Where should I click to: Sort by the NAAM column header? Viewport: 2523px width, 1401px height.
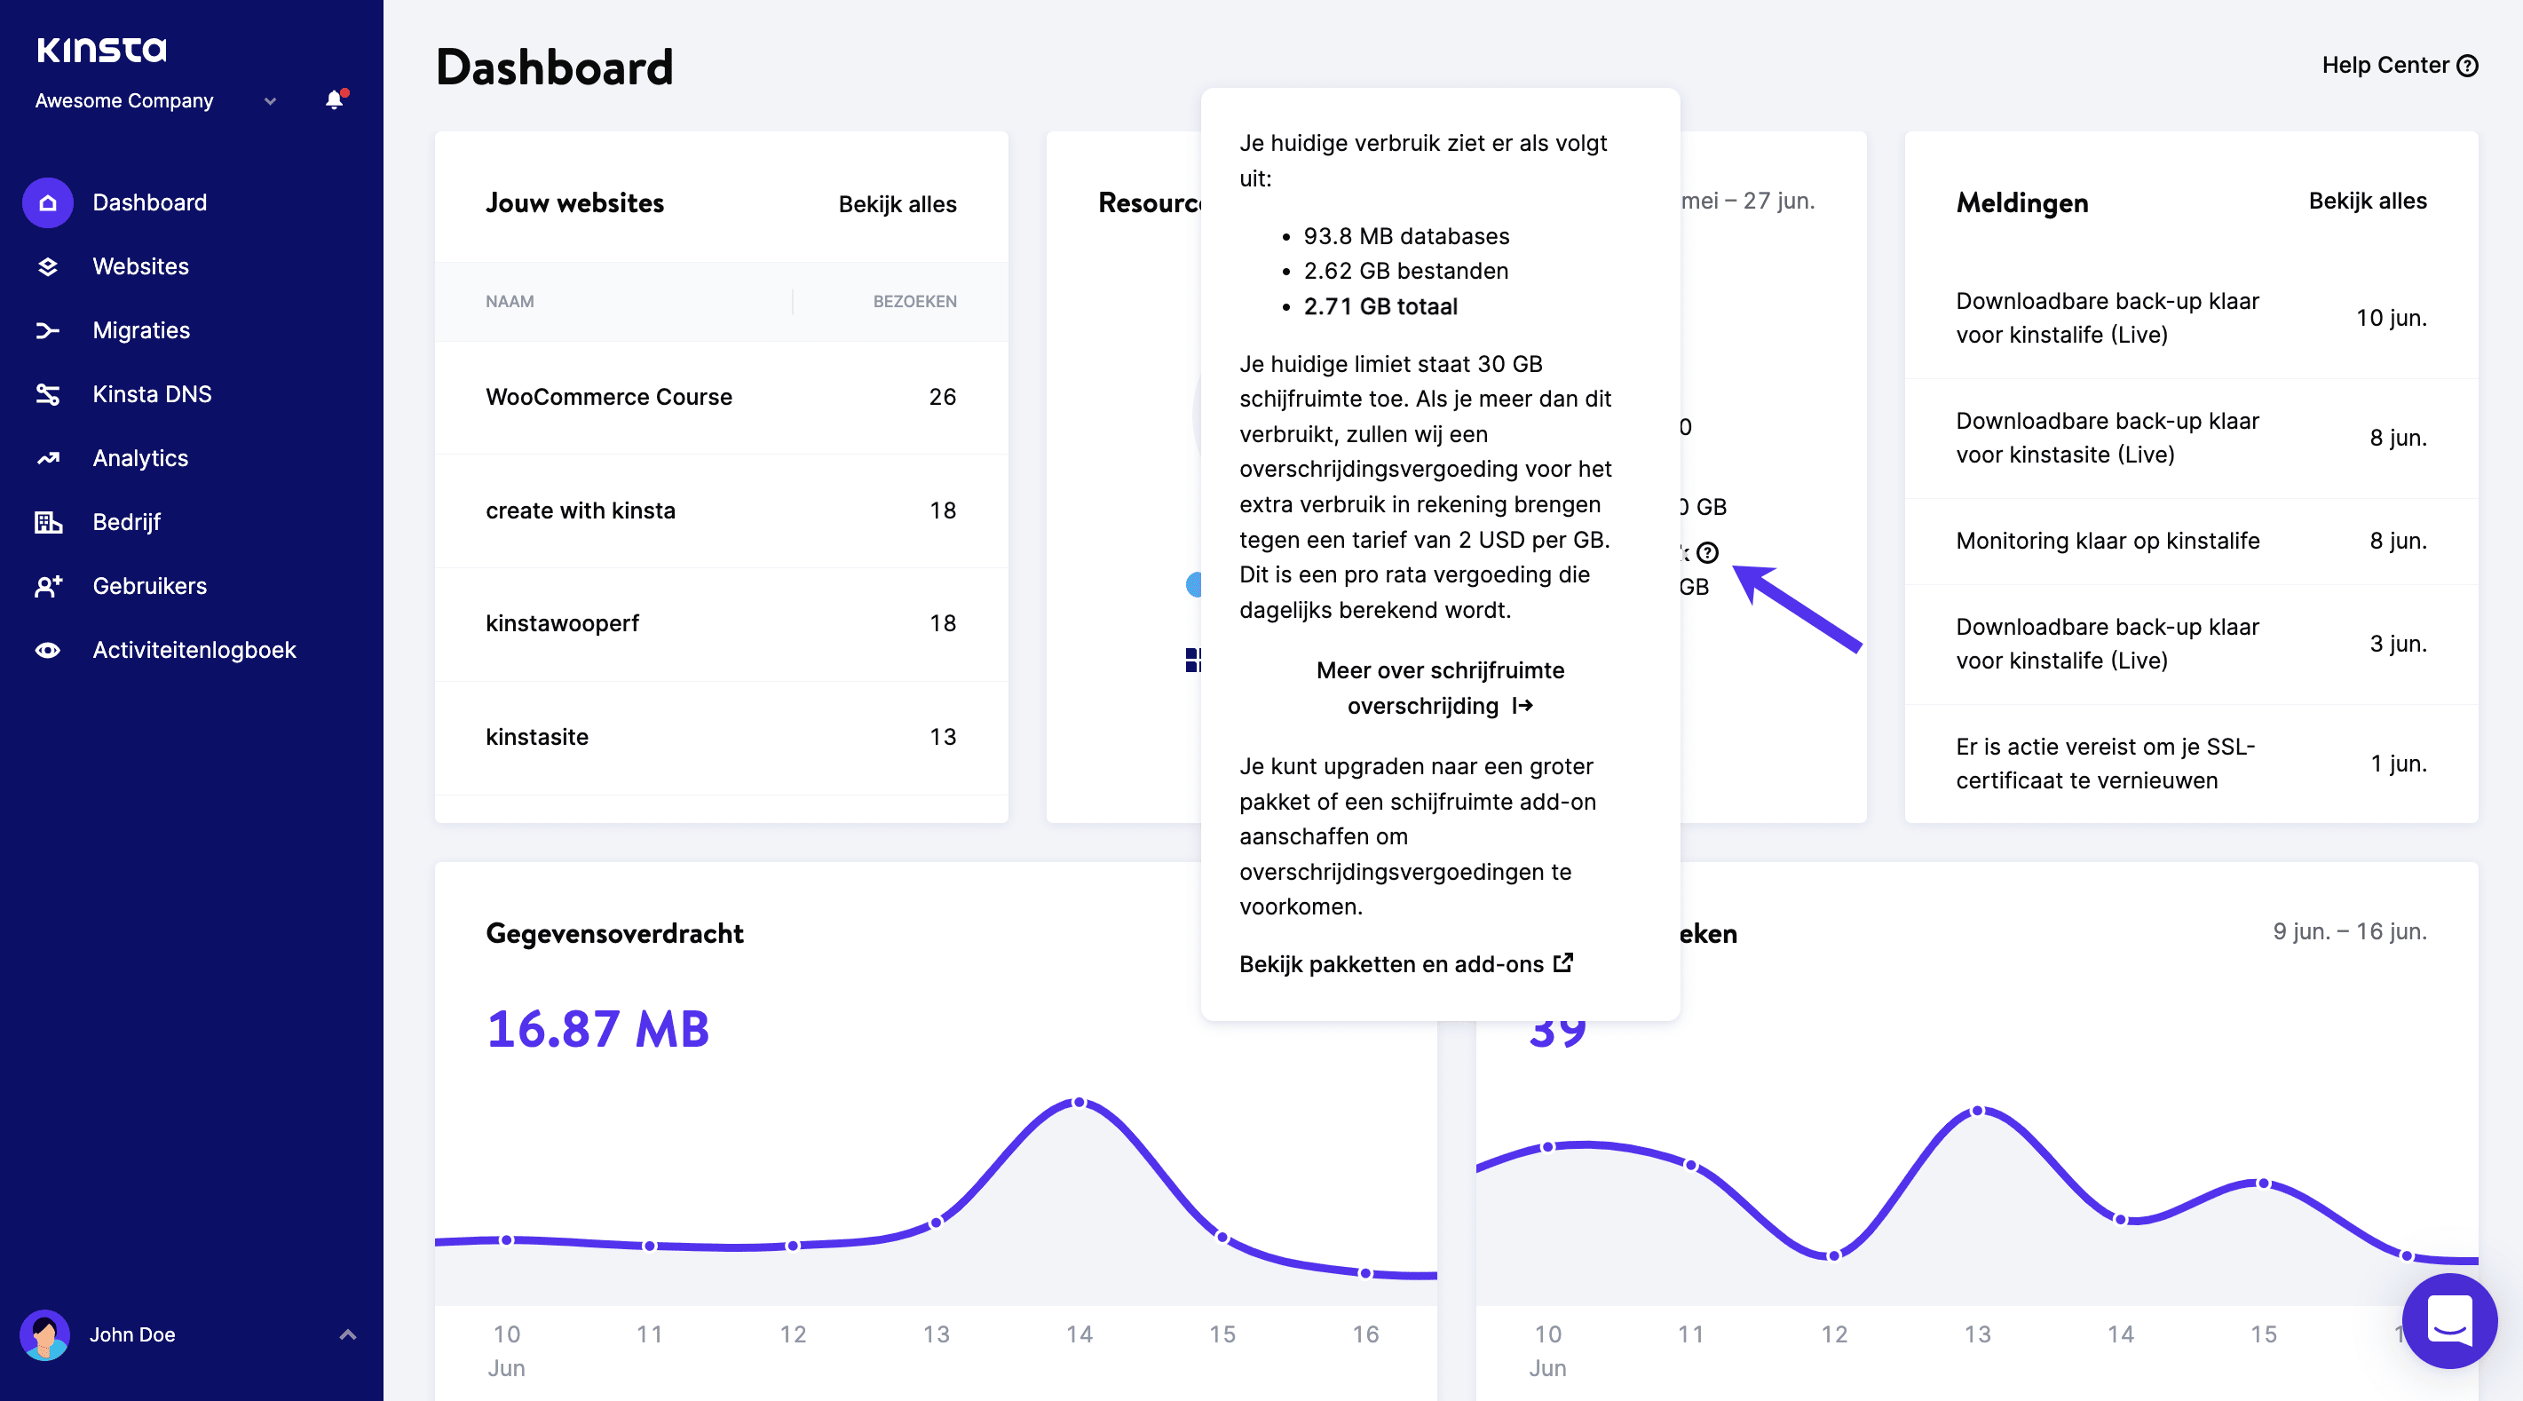[510, 302]
